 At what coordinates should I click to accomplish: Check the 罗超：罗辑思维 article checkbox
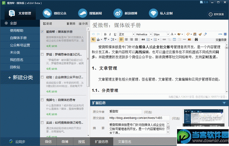coord(42,54)
